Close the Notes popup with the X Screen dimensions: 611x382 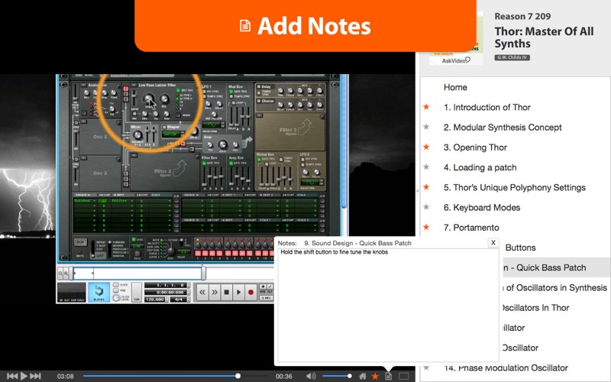point(493,242)
